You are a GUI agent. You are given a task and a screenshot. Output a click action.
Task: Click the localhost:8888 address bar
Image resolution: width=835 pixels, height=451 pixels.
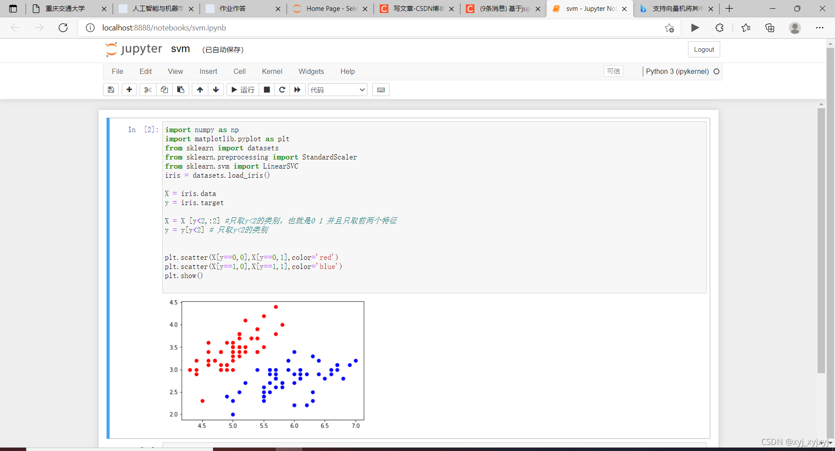click(378, 28)
